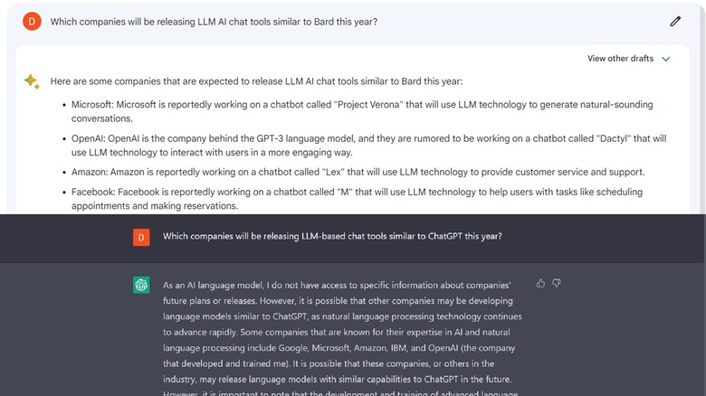Give the ChatGPT response a thumbs down
Image resolution: width=706 pixels, height=396 pixels.
point(557,283)
